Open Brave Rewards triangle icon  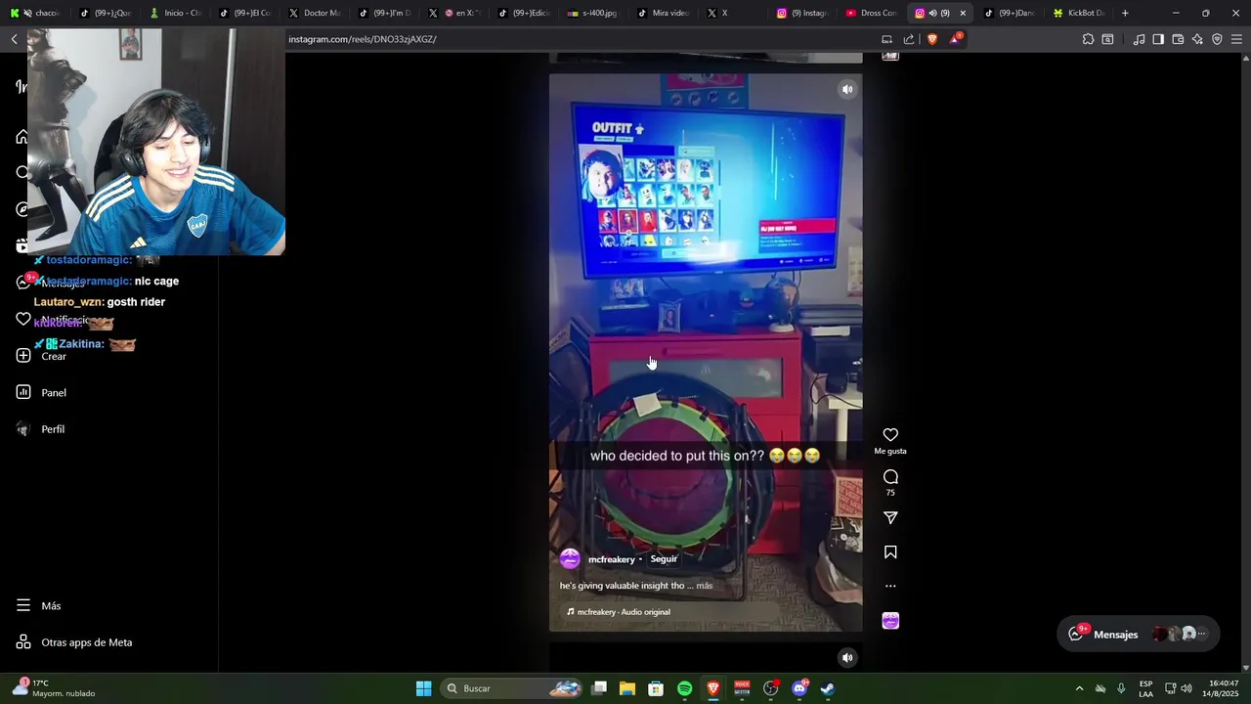pos(956,39)
